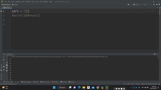The image size is (161, 90).
Task: Jump to previous highlighted error arrow
Action: click(155, 10)
